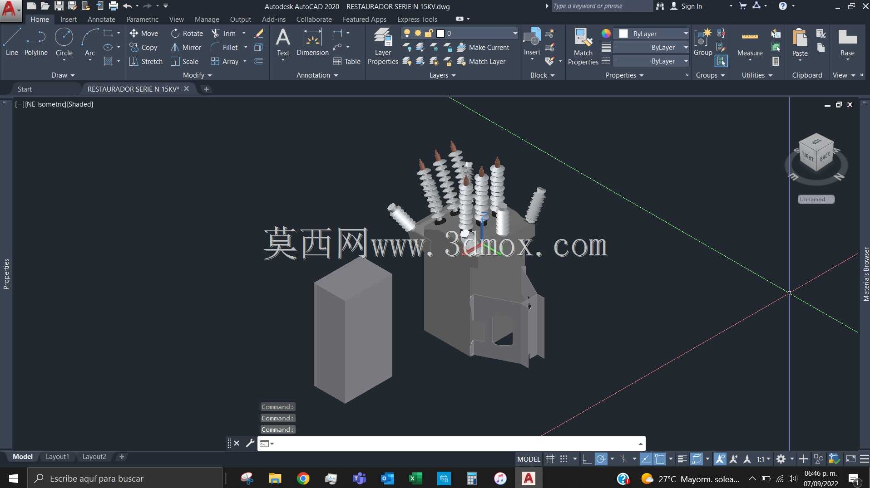Expand the Draw panel
The width and height of the screenshot is (870, 488).
(63, 75)
